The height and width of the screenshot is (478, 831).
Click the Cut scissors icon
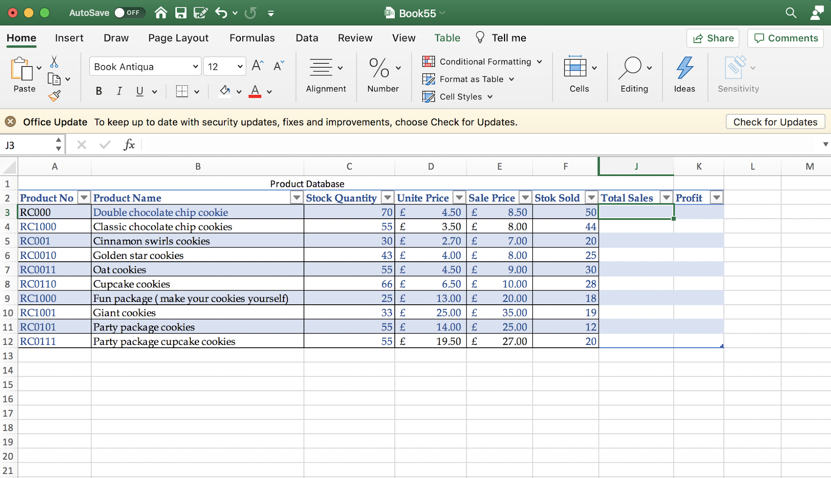click(54, 62)
